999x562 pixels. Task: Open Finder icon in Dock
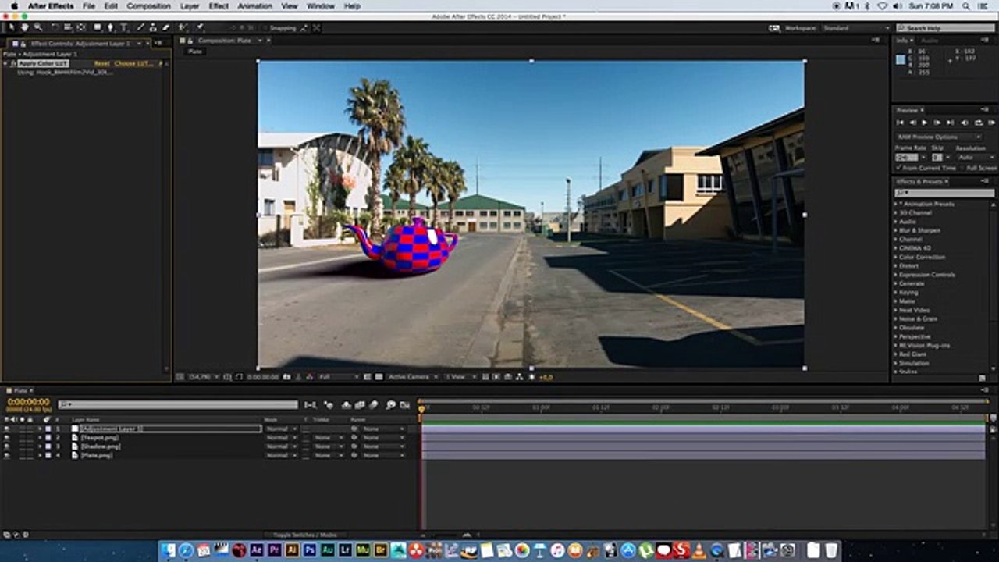(168, 550)
